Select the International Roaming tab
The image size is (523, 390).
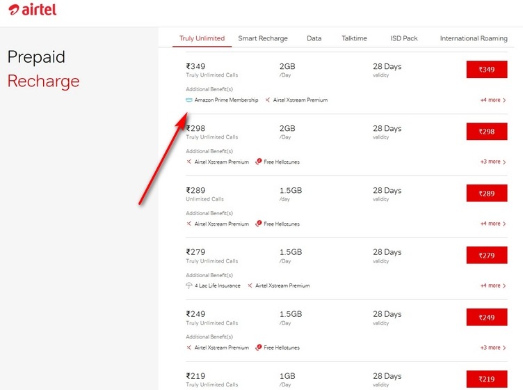(474, 38)
